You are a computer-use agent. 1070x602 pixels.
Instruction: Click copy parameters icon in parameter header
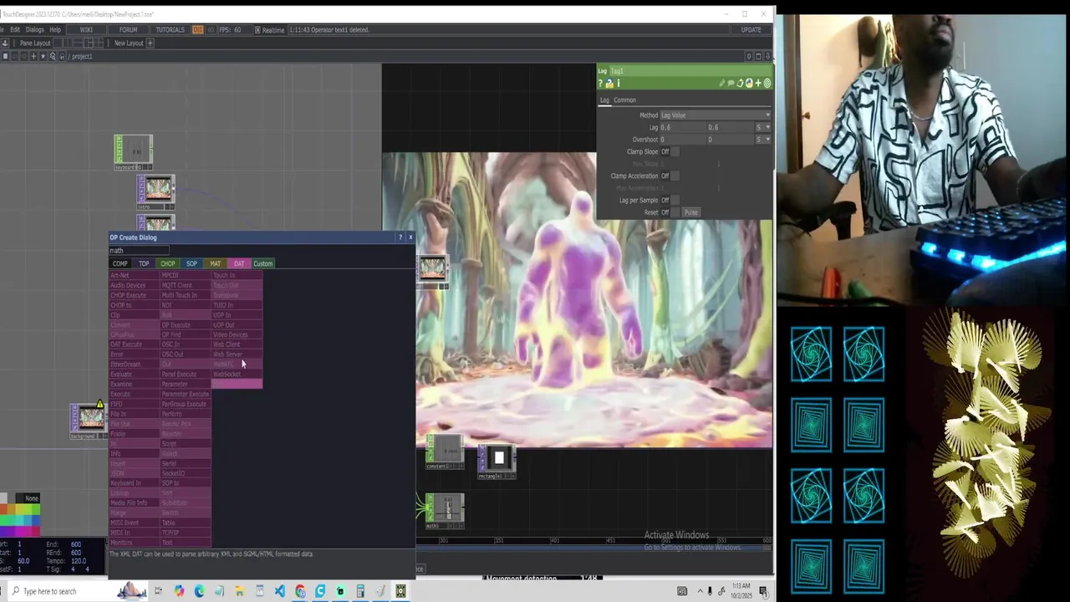click(740, 84)
